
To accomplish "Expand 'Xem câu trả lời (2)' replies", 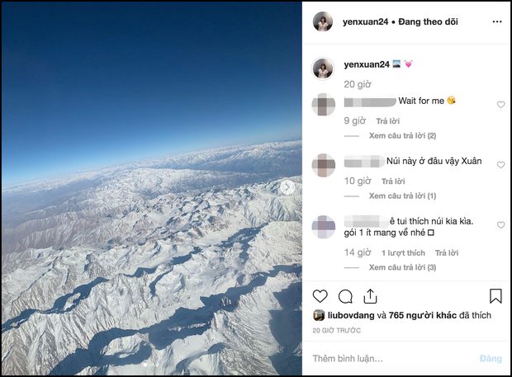I will click(402, 135).
